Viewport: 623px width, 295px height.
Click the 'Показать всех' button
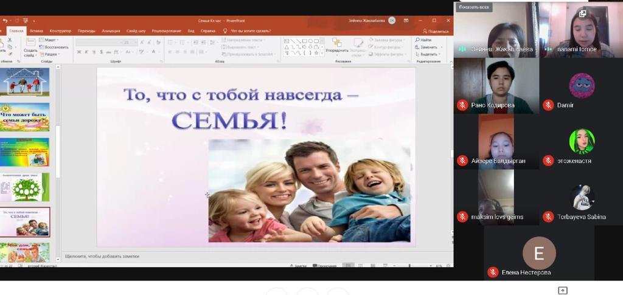[474, 7]
